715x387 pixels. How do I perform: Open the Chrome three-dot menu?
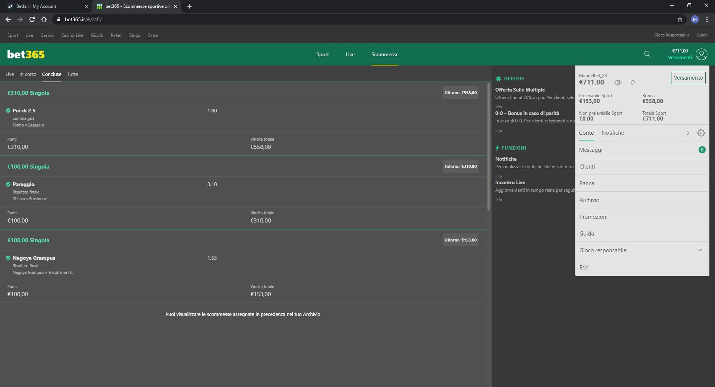coord(707,19)
